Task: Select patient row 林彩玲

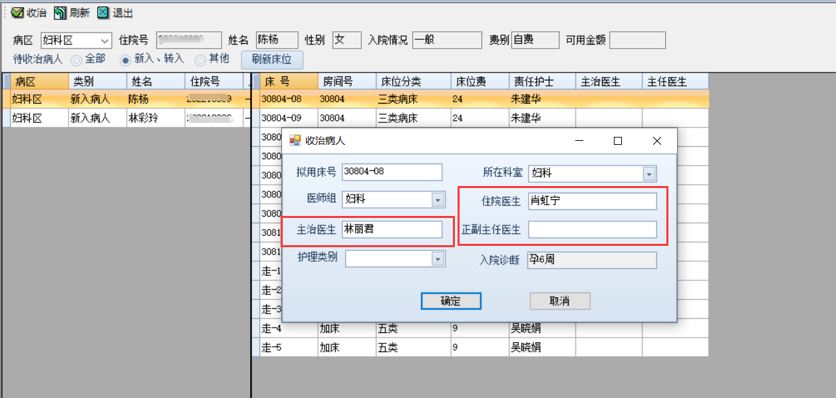Action: point(126,118)
